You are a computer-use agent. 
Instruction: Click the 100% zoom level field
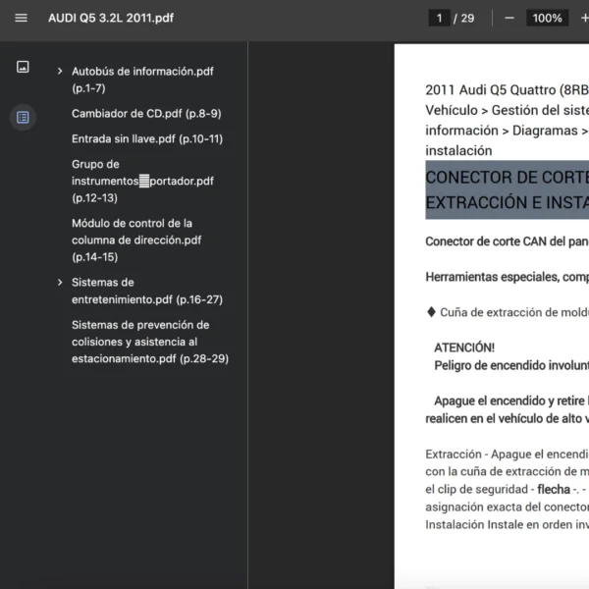click(546, 18)
